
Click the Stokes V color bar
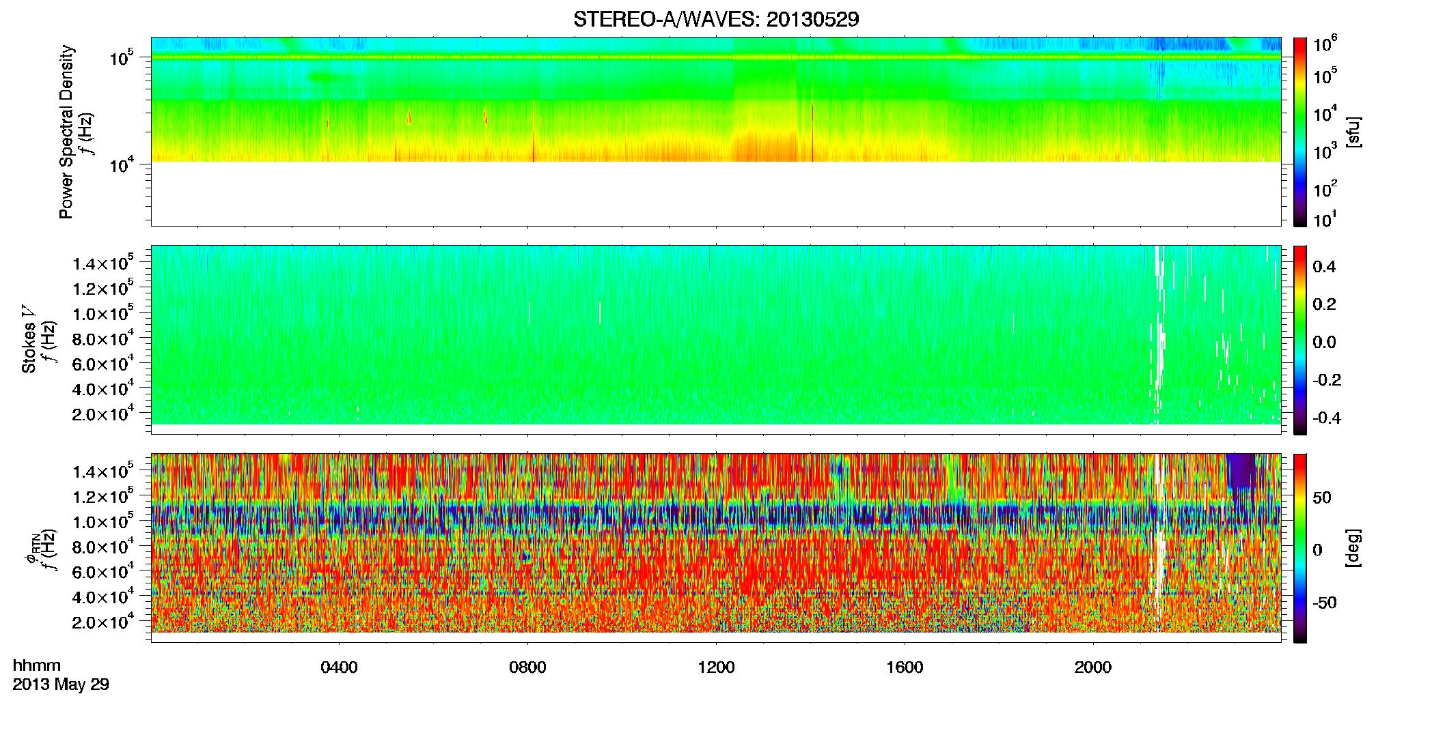pos(1299,340)
